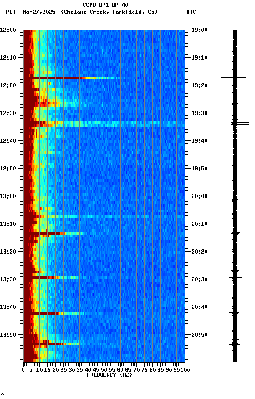
Task: Click the seismogram spike near 20:08
Action: click(240, 218)
